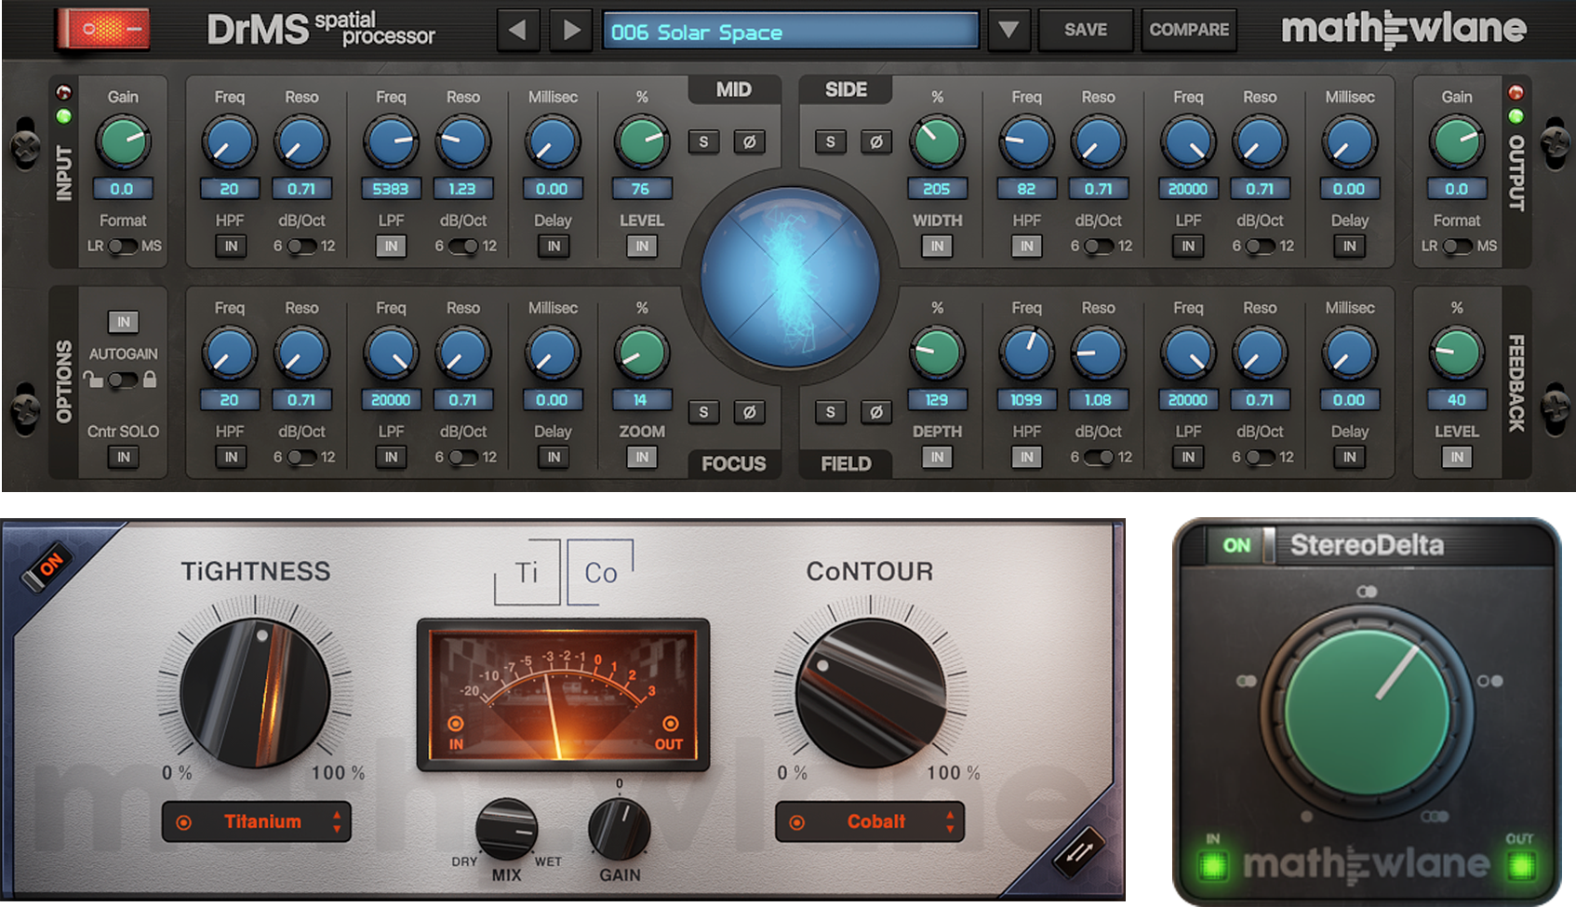The image size is (1576, 907).
Task: Toggle the red DrMS power switch
Action: click(103, 29)
